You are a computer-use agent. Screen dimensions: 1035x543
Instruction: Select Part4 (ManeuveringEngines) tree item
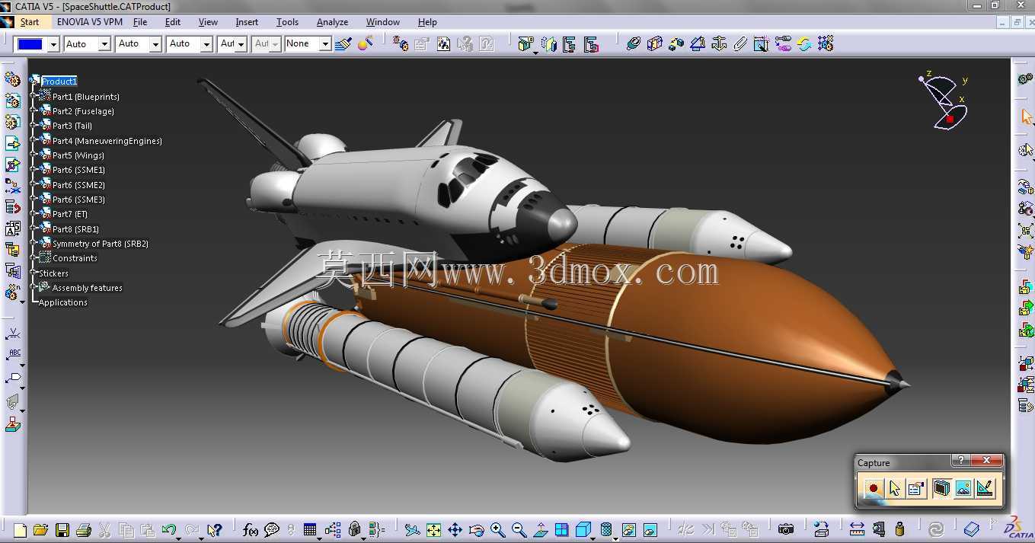point(107,141)
